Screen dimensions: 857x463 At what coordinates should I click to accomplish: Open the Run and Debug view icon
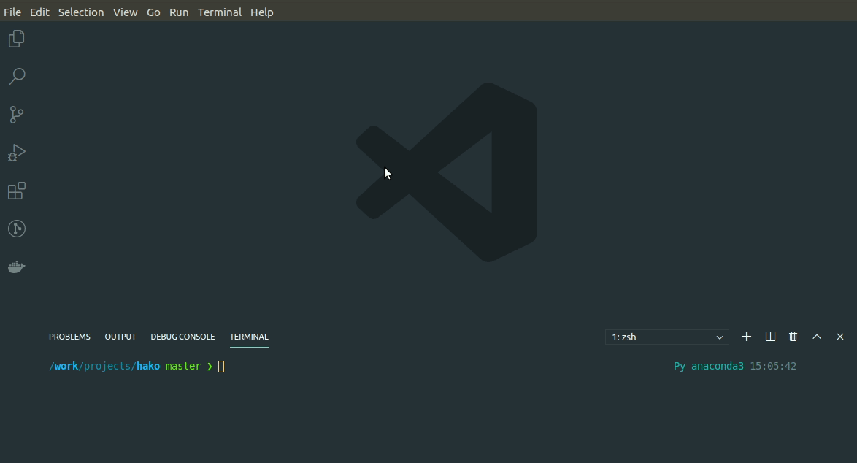pyautogui.click(x=16, y=153)
